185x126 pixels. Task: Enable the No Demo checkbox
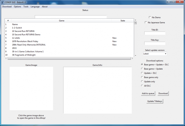click(150, 17)
